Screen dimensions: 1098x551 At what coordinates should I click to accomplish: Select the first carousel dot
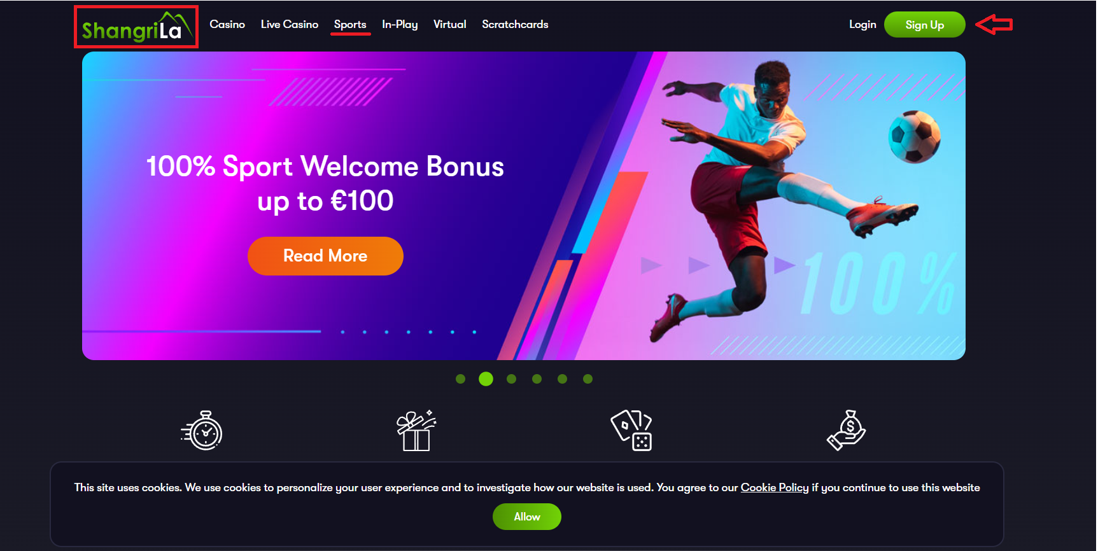pos(461,379)
